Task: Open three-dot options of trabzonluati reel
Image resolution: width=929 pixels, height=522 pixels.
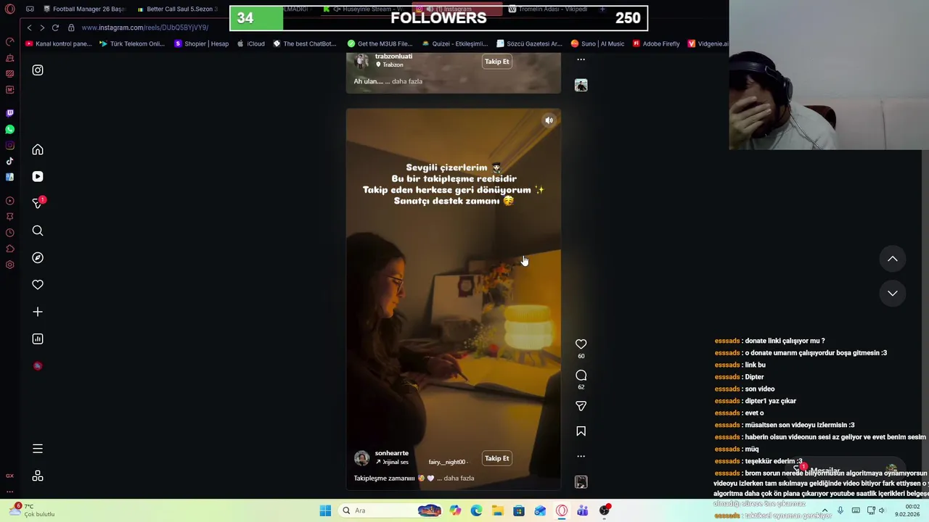Action: pos(581,60)
